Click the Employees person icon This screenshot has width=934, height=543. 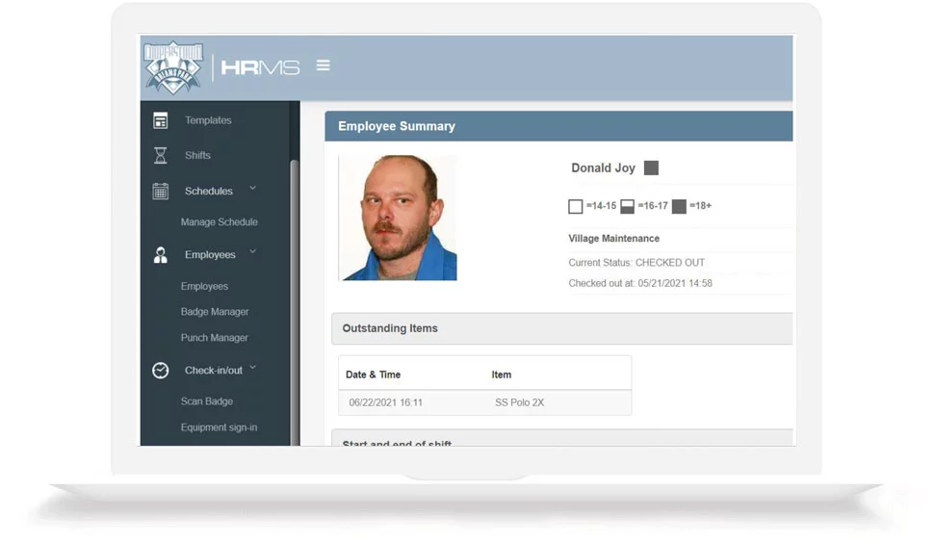point(160,255)
